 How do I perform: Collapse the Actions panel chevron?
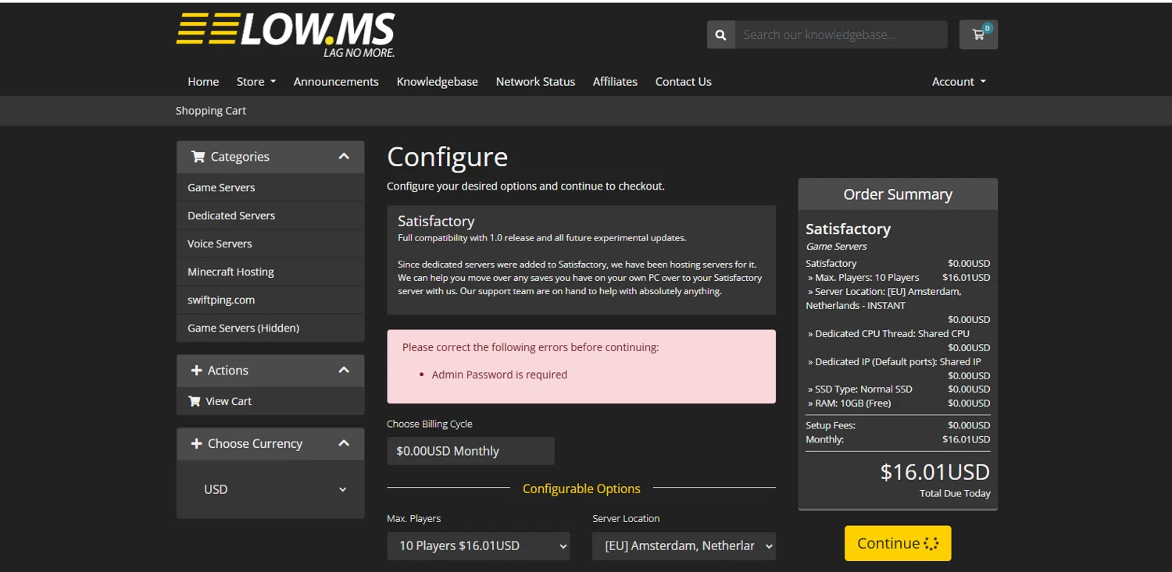[x=344, y=371]
